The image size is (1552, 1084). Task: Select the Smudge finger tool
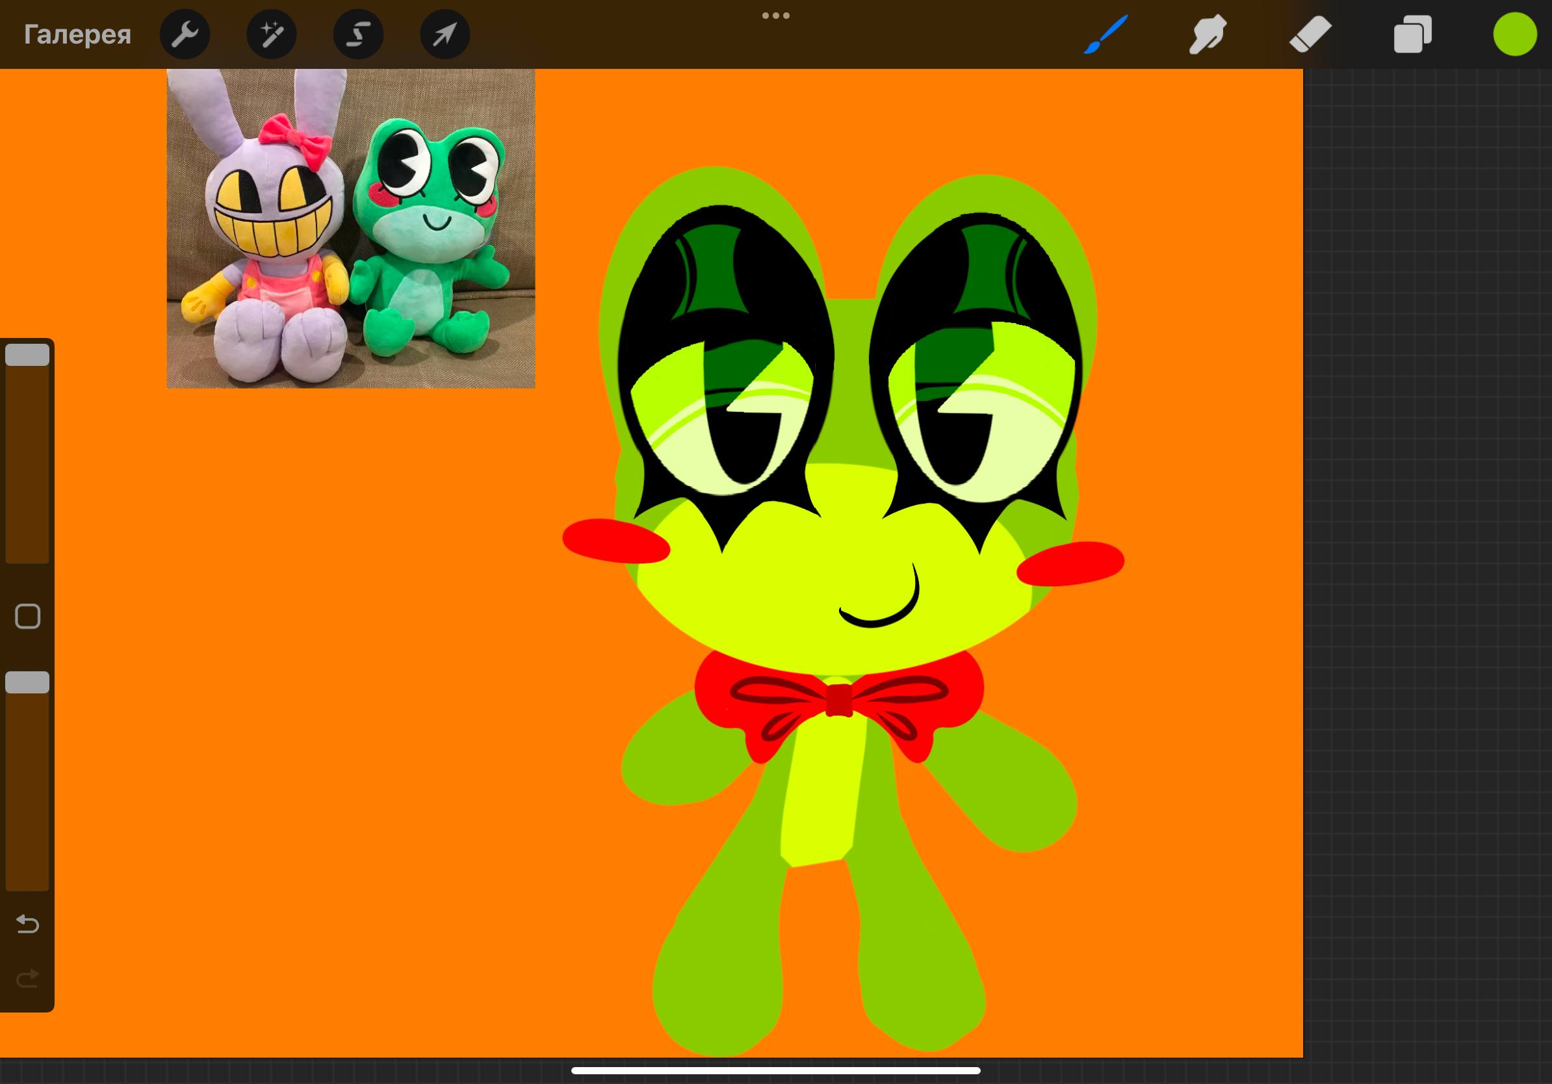tap(1208, 34)
